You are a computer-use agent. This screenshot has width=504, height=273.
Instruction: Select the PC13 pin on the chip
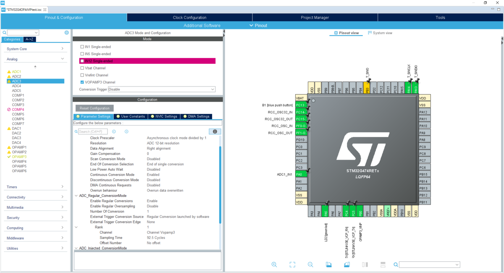tap(301, 105)
